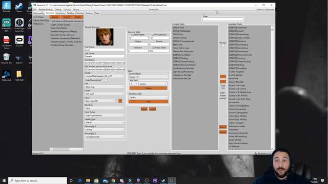Open the Windows Start menu
Viewport: 328px width, 184px height.
(x=4, y=180)
